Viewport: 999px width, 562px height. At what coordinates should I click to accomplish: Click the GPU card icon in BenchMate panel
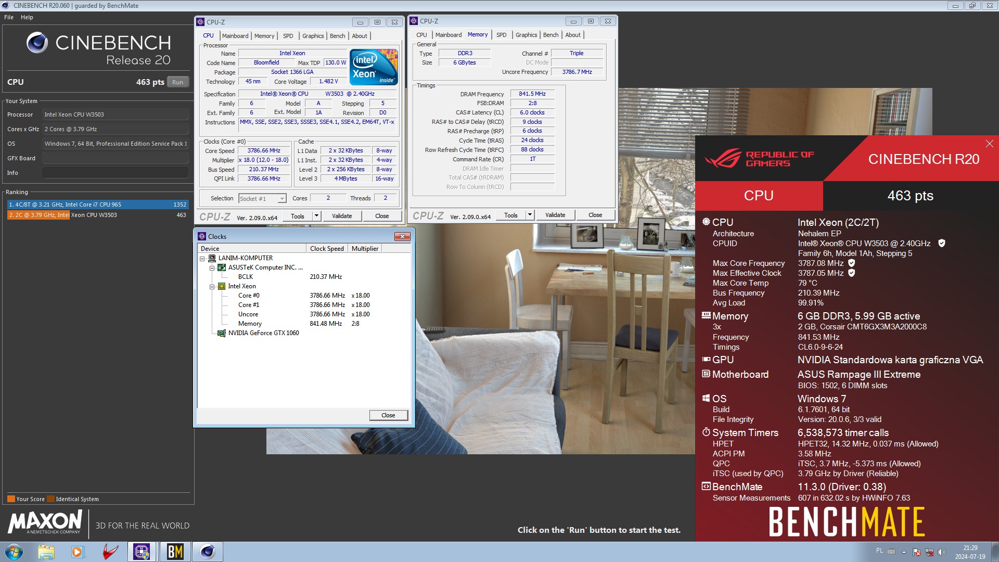pyautogui.click(x=706, y=359)
